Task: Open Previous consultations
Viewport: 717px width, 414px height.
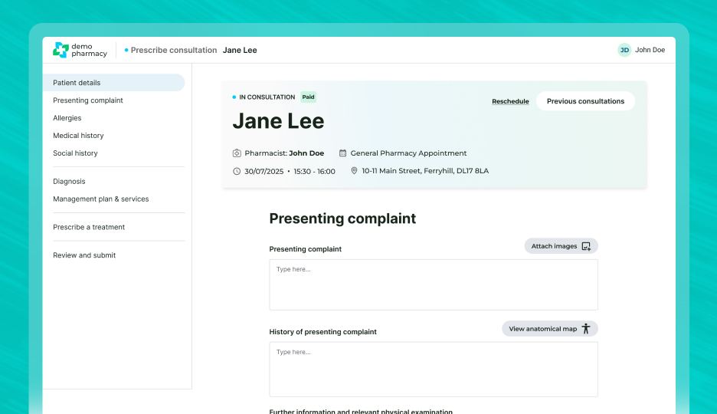Action: (585, 101)
